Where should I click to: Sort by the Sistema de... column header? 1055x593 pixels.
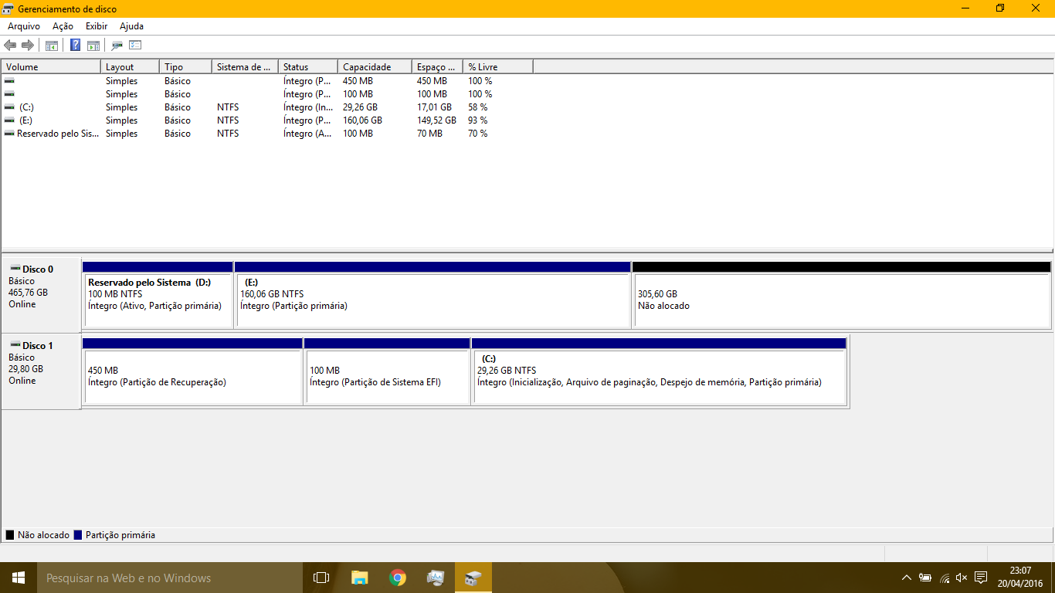pos(245,67)
